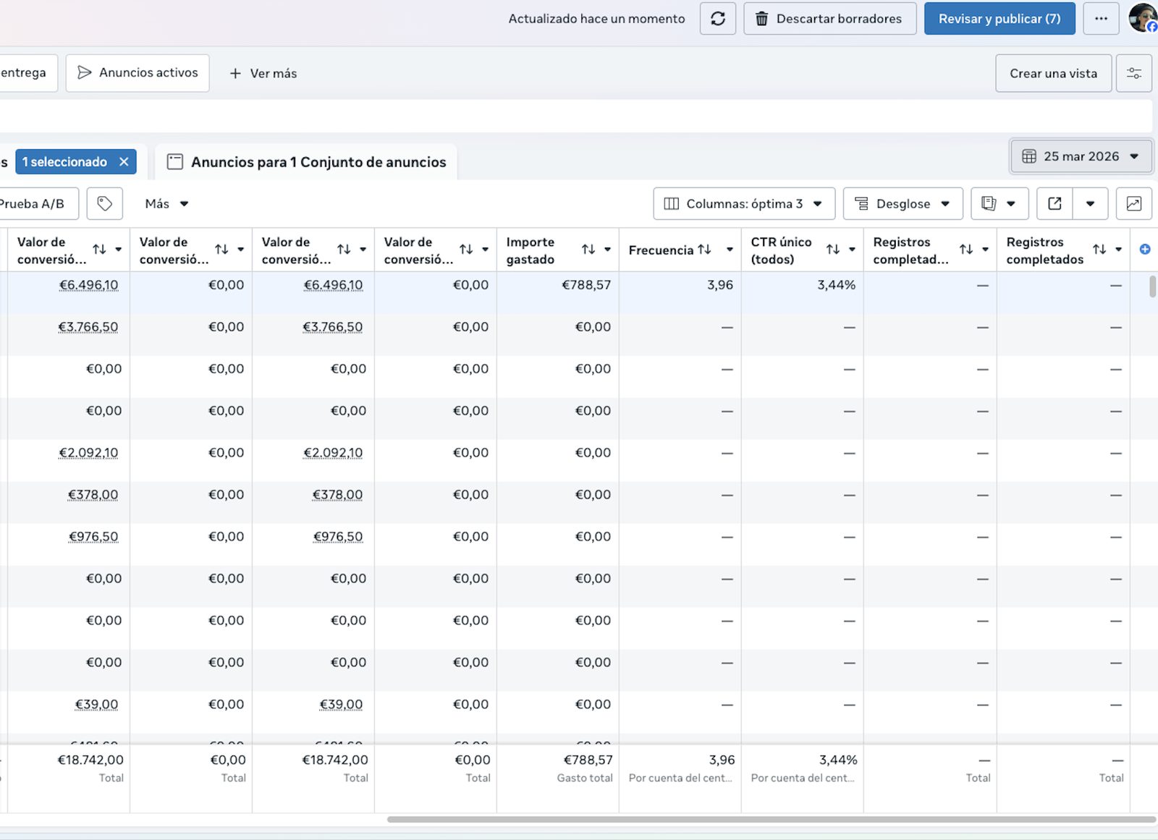
Task: Open export options dropdown arrow
Action: pos(1090,203)
